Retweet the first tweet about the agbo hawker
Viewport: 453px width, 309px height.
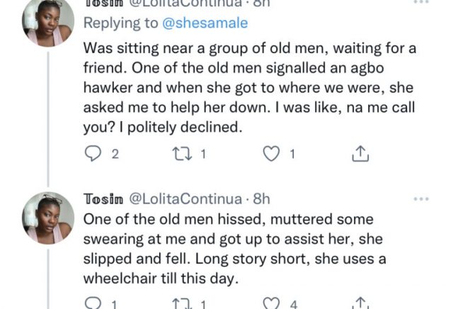(183, 154)
